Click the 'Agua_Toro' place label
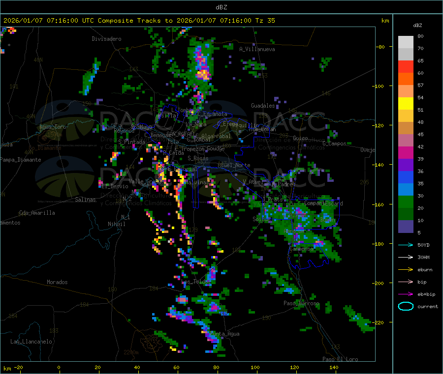 (53, 127)
